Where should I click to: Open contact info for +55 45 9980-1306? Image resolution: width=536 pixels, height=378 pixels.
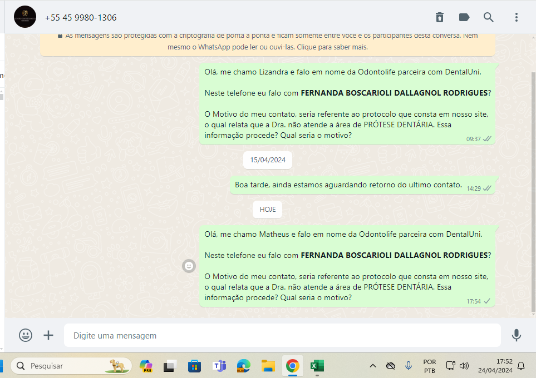81,18
